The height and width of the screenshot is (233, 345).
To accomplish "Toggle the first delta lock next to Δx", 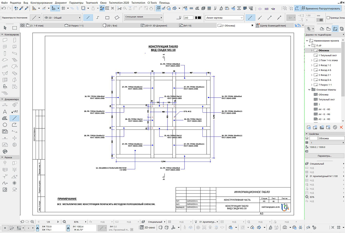I will [38, 228].
